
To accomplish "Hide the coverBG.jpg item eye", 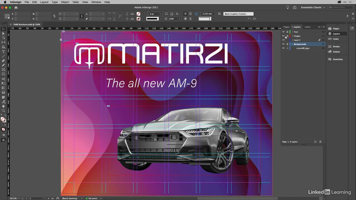I will click(283, 48).
